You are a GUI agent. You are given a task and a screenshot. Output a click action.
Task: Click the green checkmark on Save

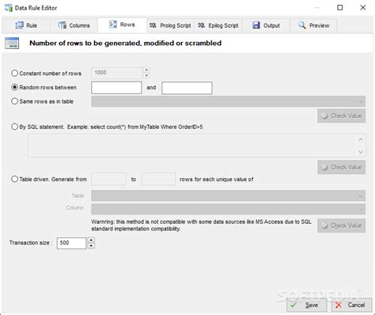pyautogui.click(x=294, y=306)
